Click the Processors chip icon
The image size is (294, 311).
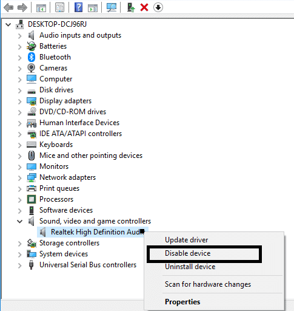point(32,199)
